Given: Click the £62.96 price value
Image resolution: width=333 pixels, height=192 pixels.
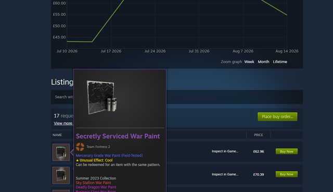Looking at the screenshot, I should 259,151.
